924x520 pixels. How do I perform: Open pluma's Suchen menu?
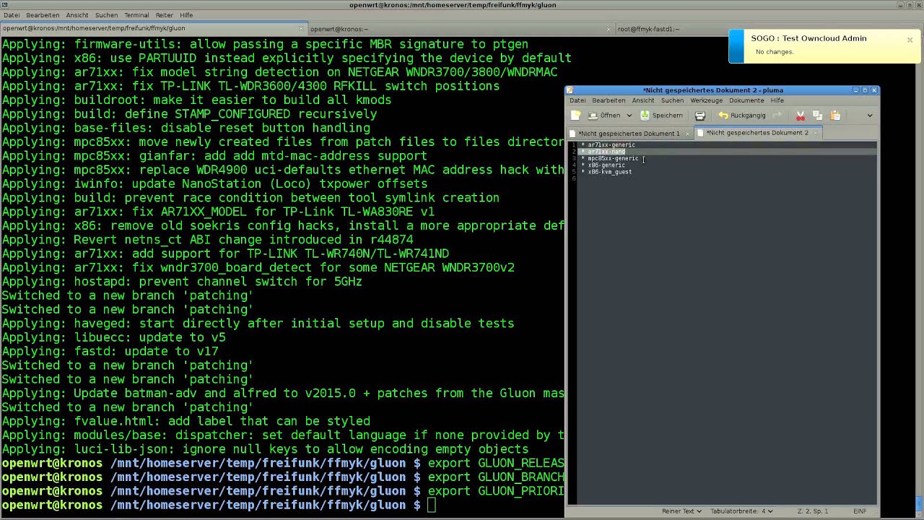click(x=672, y=100)
